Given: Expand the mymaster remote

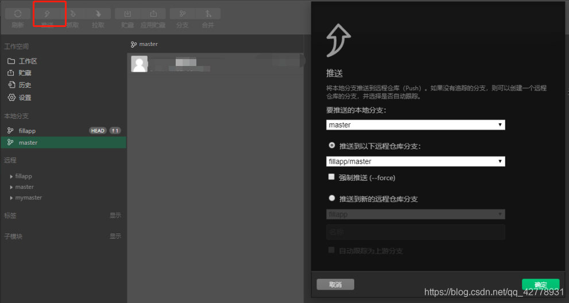Looking at the screenshot, I should 11,198.
